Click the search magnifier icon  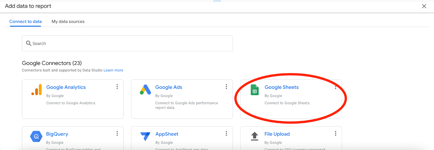click(28, 43)
